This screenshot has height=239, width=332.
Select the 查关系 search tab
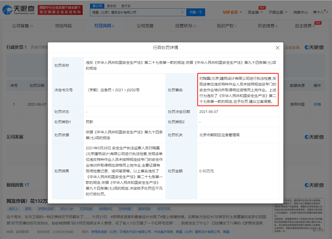[x=126, y=6]
